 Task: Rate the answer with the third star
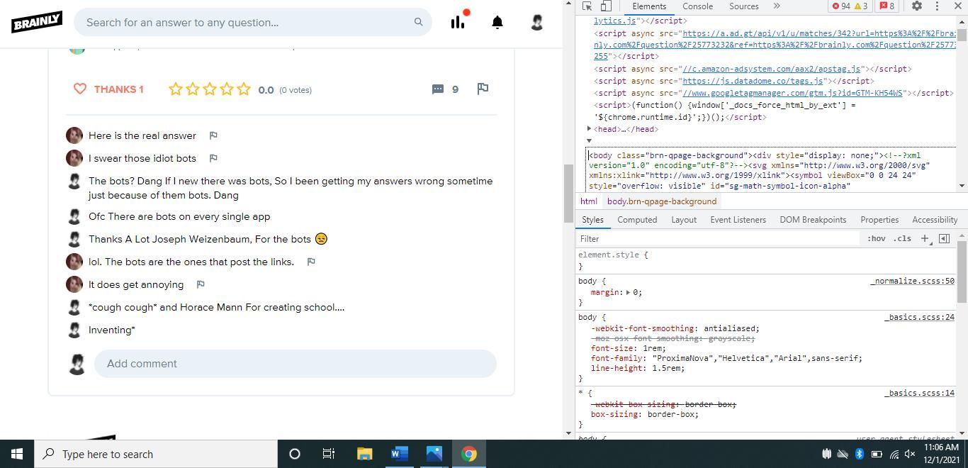click(210, 89)
